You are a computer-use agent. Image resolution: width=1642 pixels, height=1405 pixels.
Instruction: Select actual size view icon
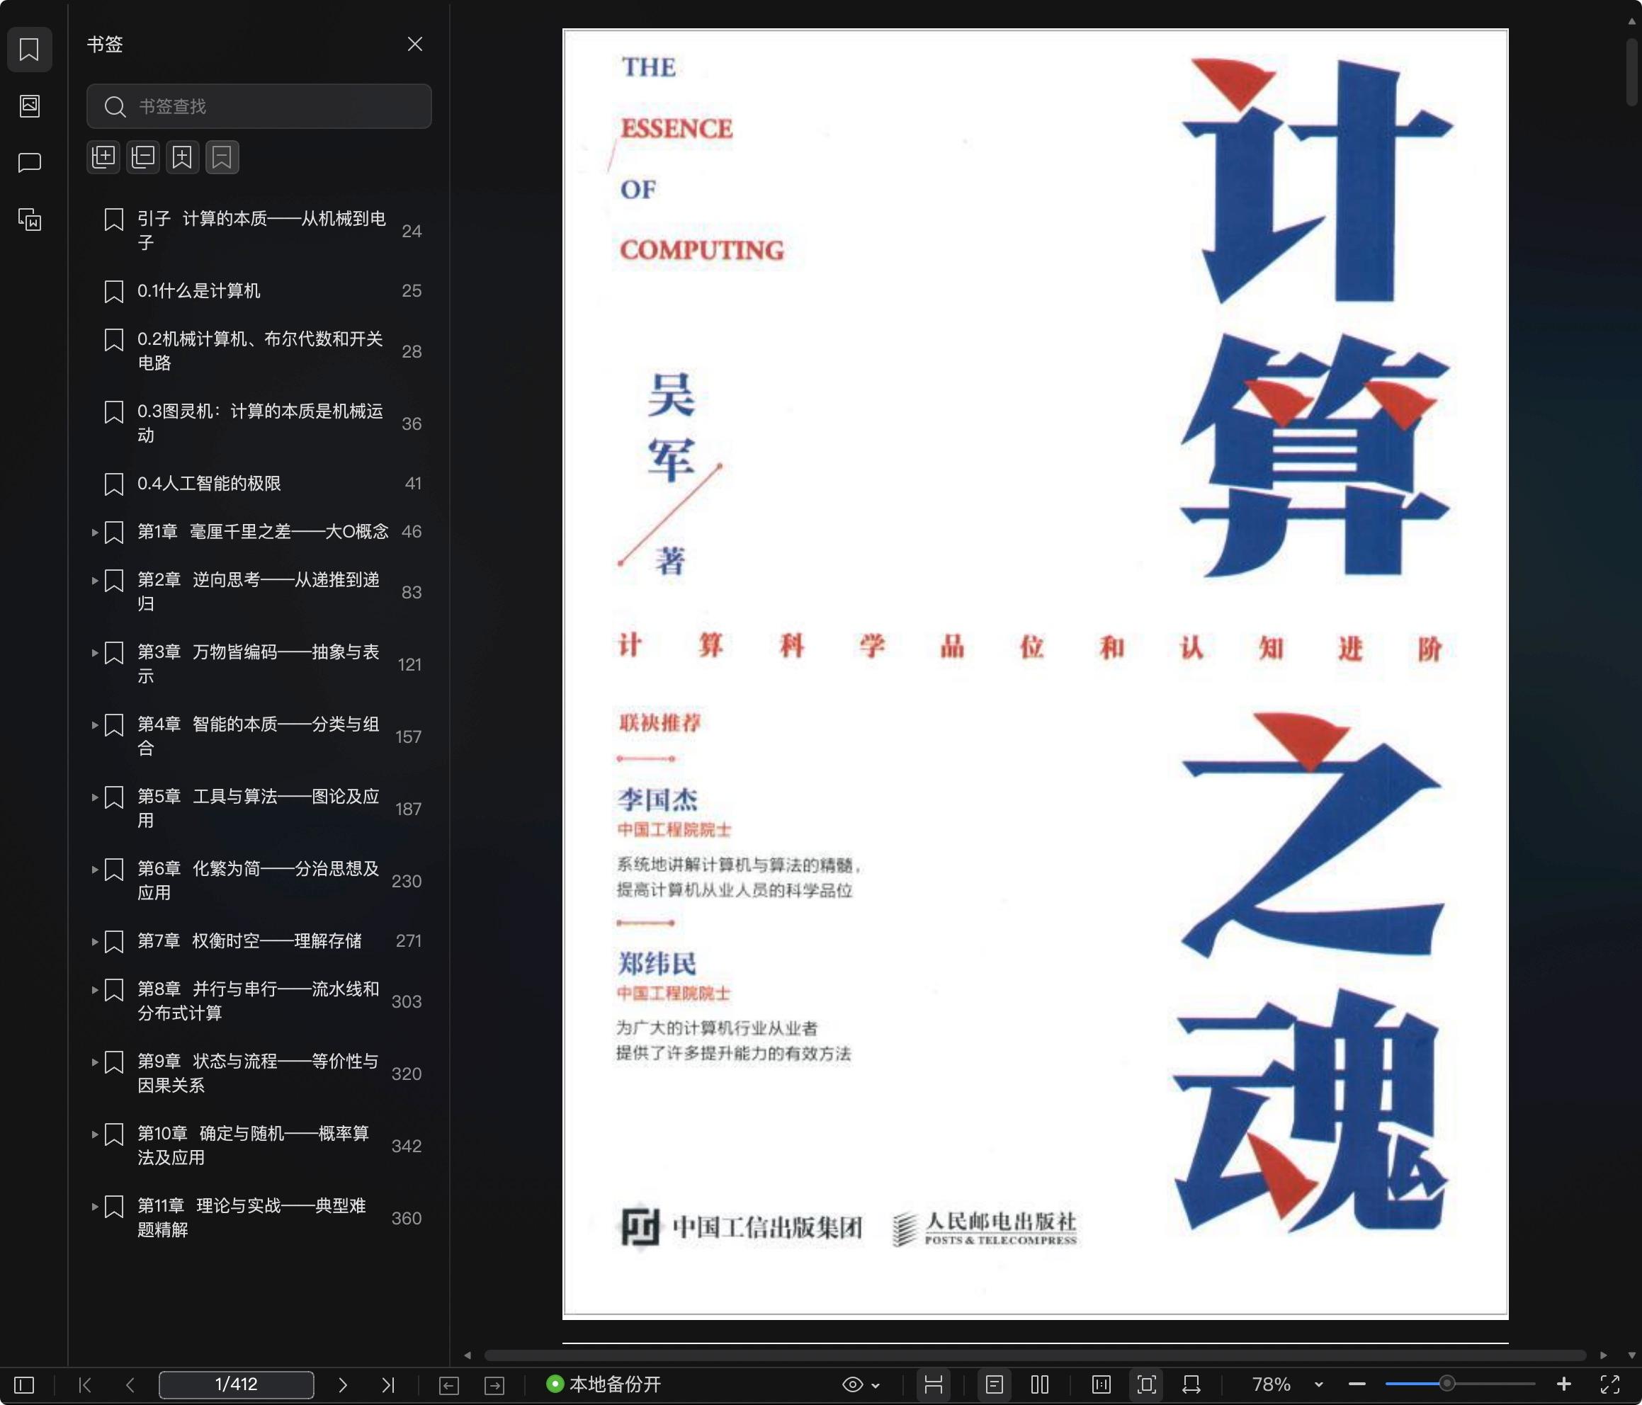1102,1384
